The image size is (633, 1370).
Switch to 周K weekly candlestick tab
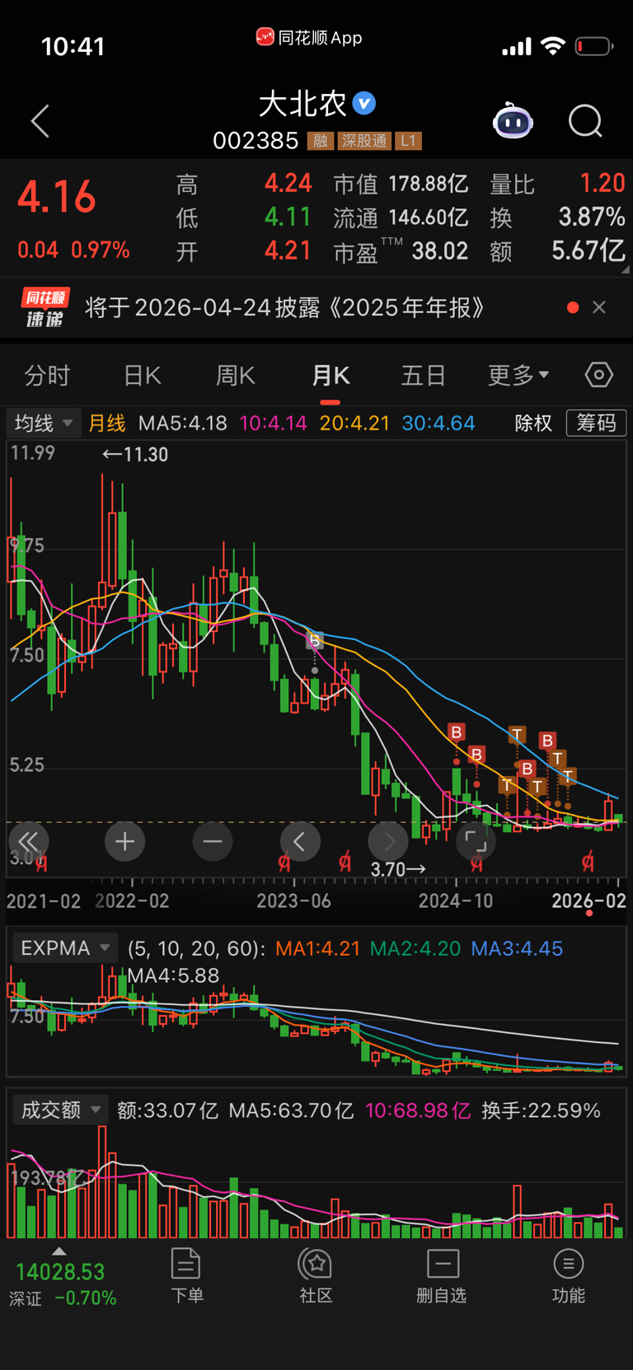pyautogui.click(x=236, y=376)
